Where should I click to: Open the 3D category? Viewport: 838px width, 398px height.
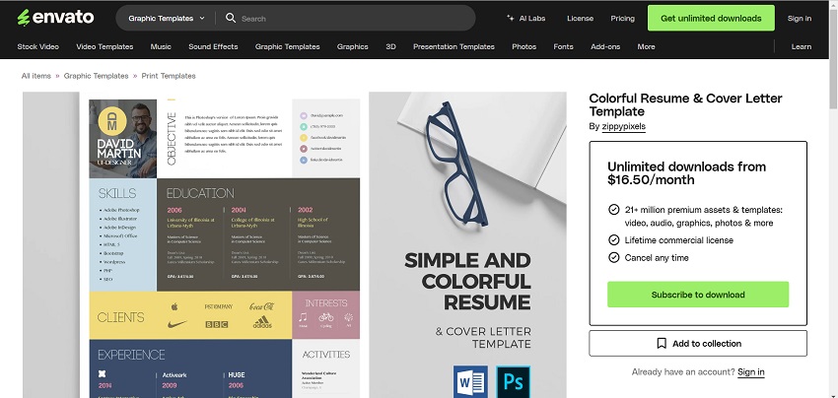pyautogui.click(x=390, y=46)
